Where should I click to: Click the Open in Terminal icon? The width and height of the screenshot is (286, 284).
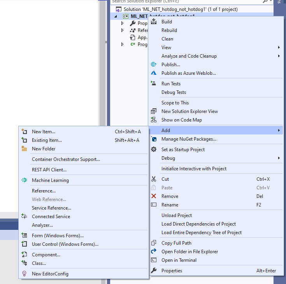point(154,260)
